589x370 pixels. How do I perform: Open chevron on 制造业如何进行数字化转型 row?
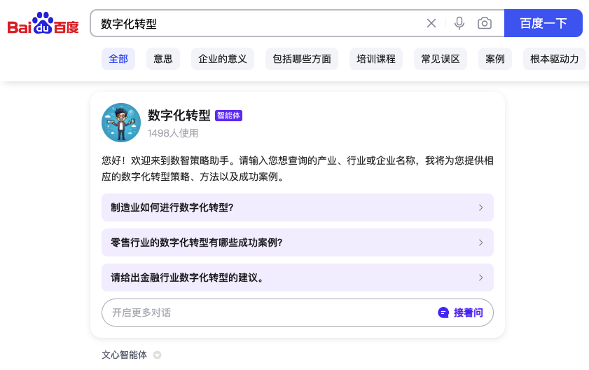[x=481, y=207]
